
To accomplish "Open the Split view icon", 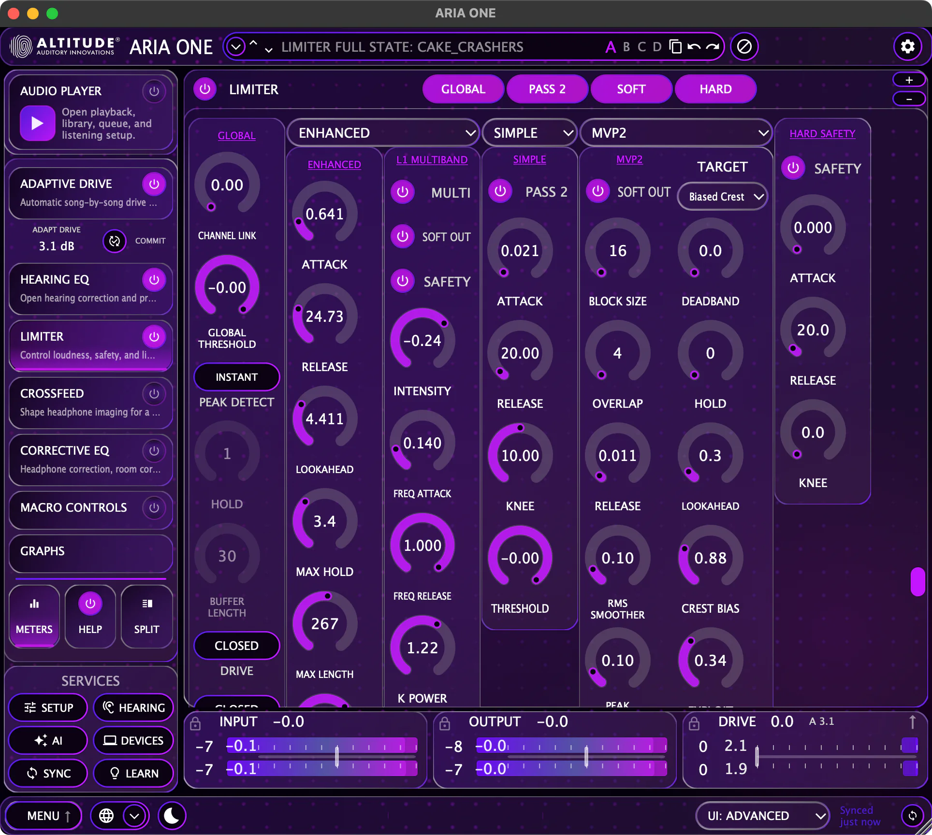I will [x=146, y=616].
